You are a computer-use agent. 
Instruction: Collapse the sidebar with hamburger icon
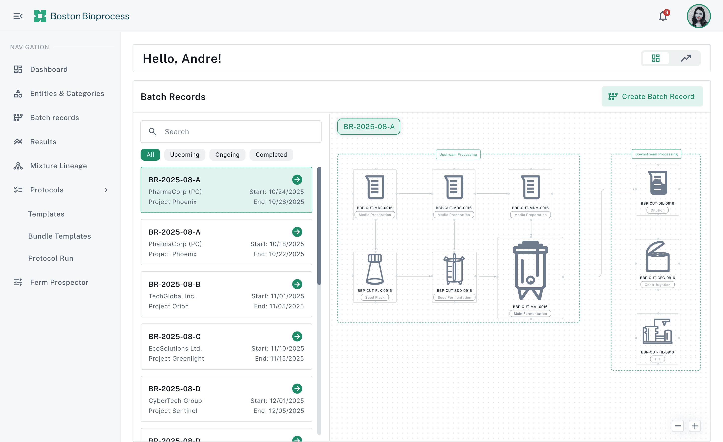[18, 16]
